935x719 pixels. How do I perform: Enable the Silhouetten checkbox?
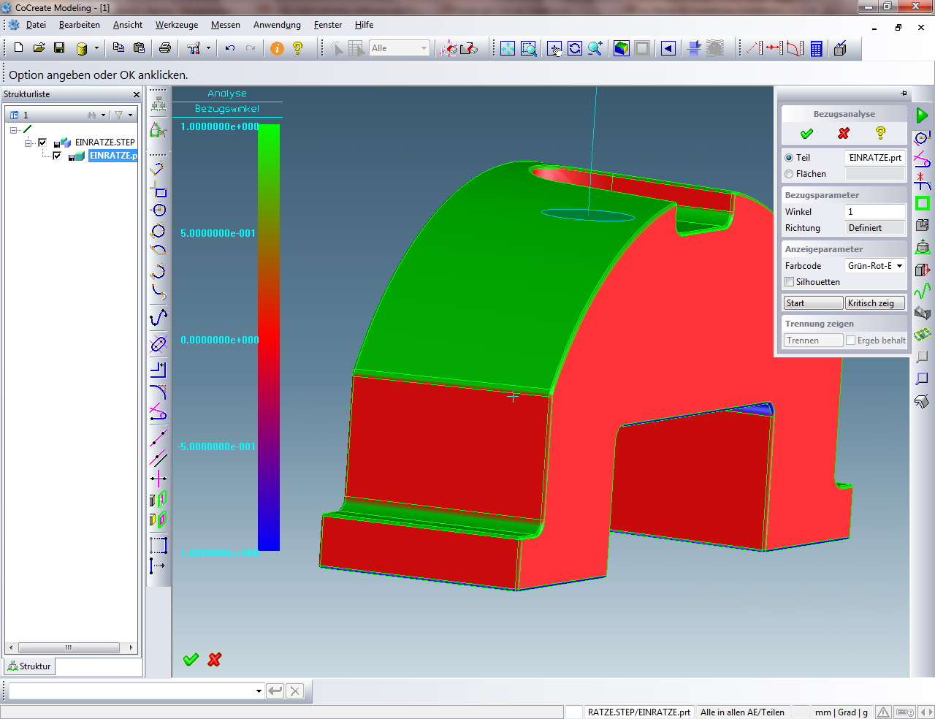790,282
